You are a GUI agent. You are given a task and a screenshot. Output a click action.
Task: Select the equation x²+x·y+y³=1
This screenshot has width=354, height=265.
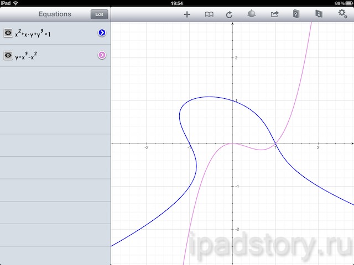55,33
